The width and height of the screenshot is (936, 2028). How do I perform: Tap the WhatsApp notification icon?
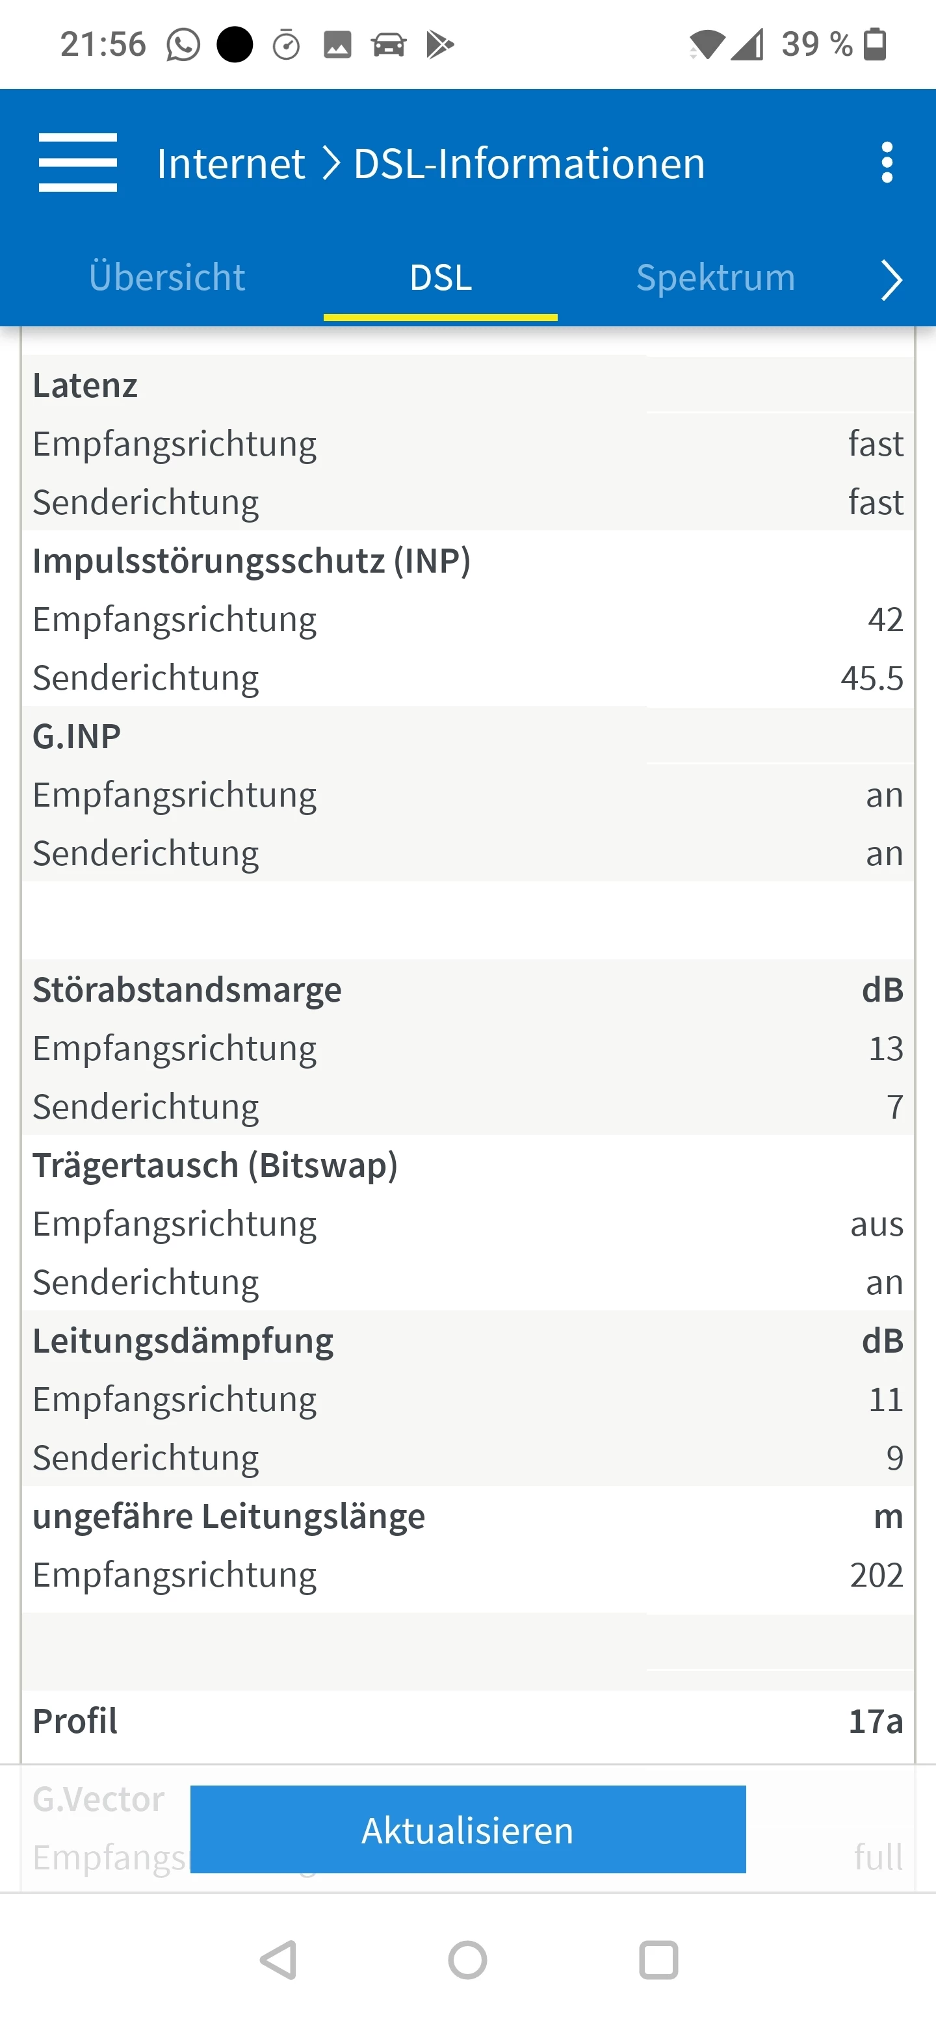[183, 45]
